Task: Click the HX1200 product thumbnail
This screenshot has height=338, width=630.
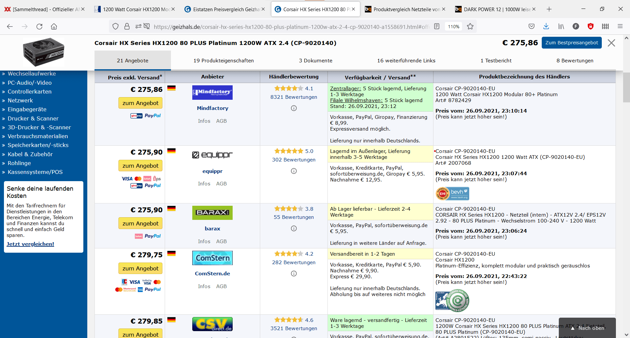Action: click(x=44, y=52)
